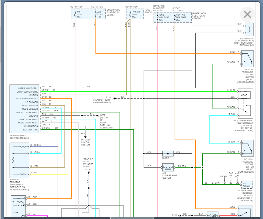The image size is (263, 219).
Task: Click the A/C SIGNAL dashed box
Action: [247, 185]
